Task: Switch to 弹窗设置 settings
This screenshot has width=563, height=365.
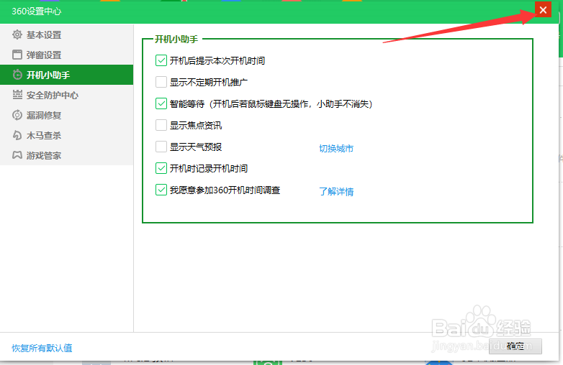Action: [x=66, y=55]
